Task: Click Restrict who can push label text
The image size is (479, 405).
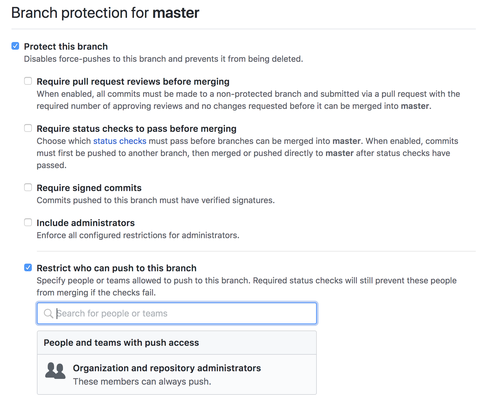Action: [116, 268]
